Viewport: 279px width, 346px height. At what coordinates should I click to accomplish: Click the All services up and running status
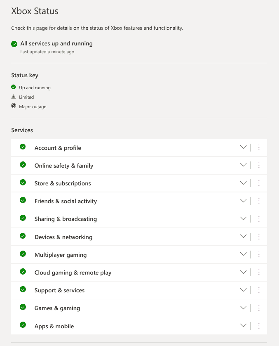pos(56,43)
